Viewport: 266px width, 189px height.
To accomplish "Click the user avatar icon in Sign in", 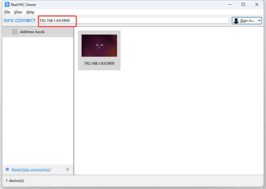I will pos(236,21).
